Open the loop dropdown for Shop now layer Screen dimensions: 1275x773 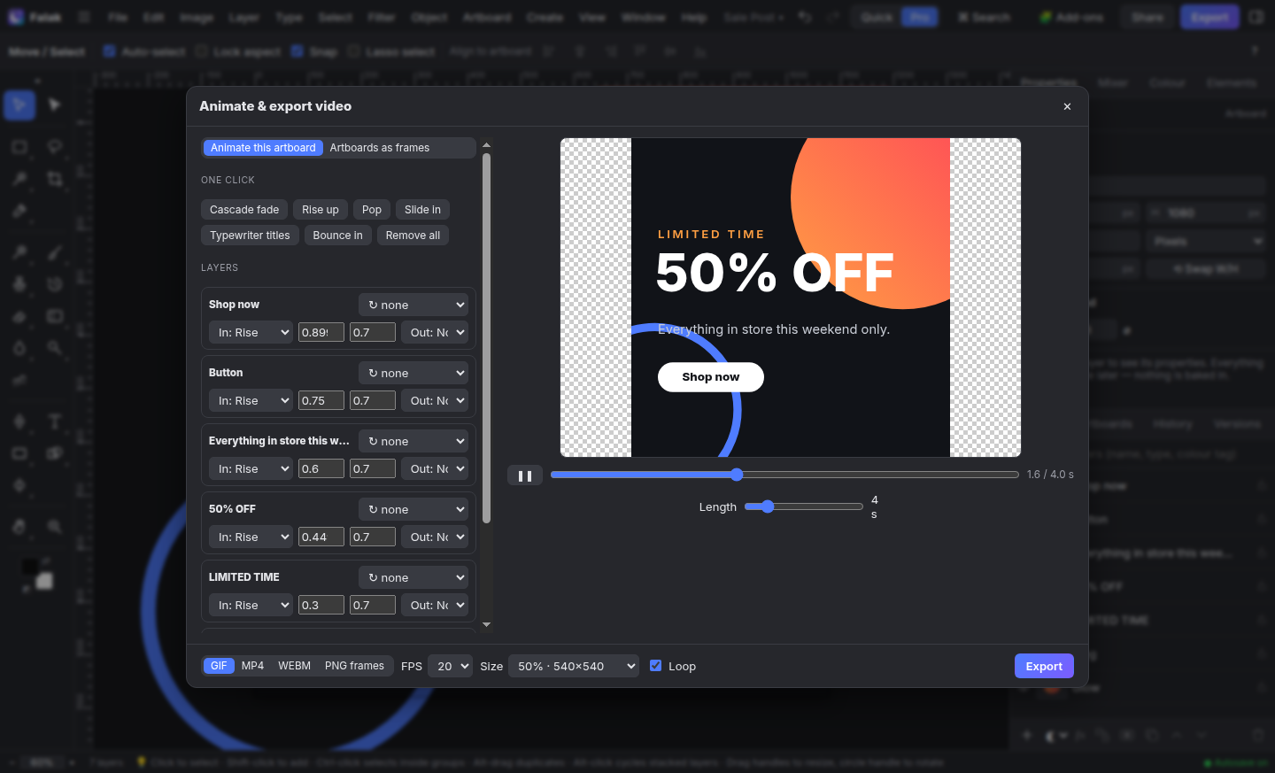tap(413, 305)
